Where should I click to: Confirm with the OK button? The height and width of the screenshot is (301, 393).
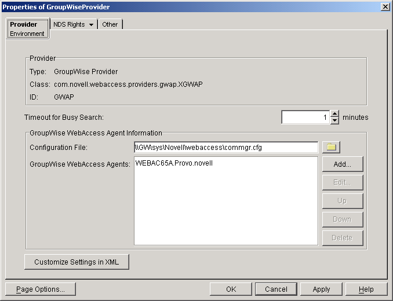pos(231,289)
